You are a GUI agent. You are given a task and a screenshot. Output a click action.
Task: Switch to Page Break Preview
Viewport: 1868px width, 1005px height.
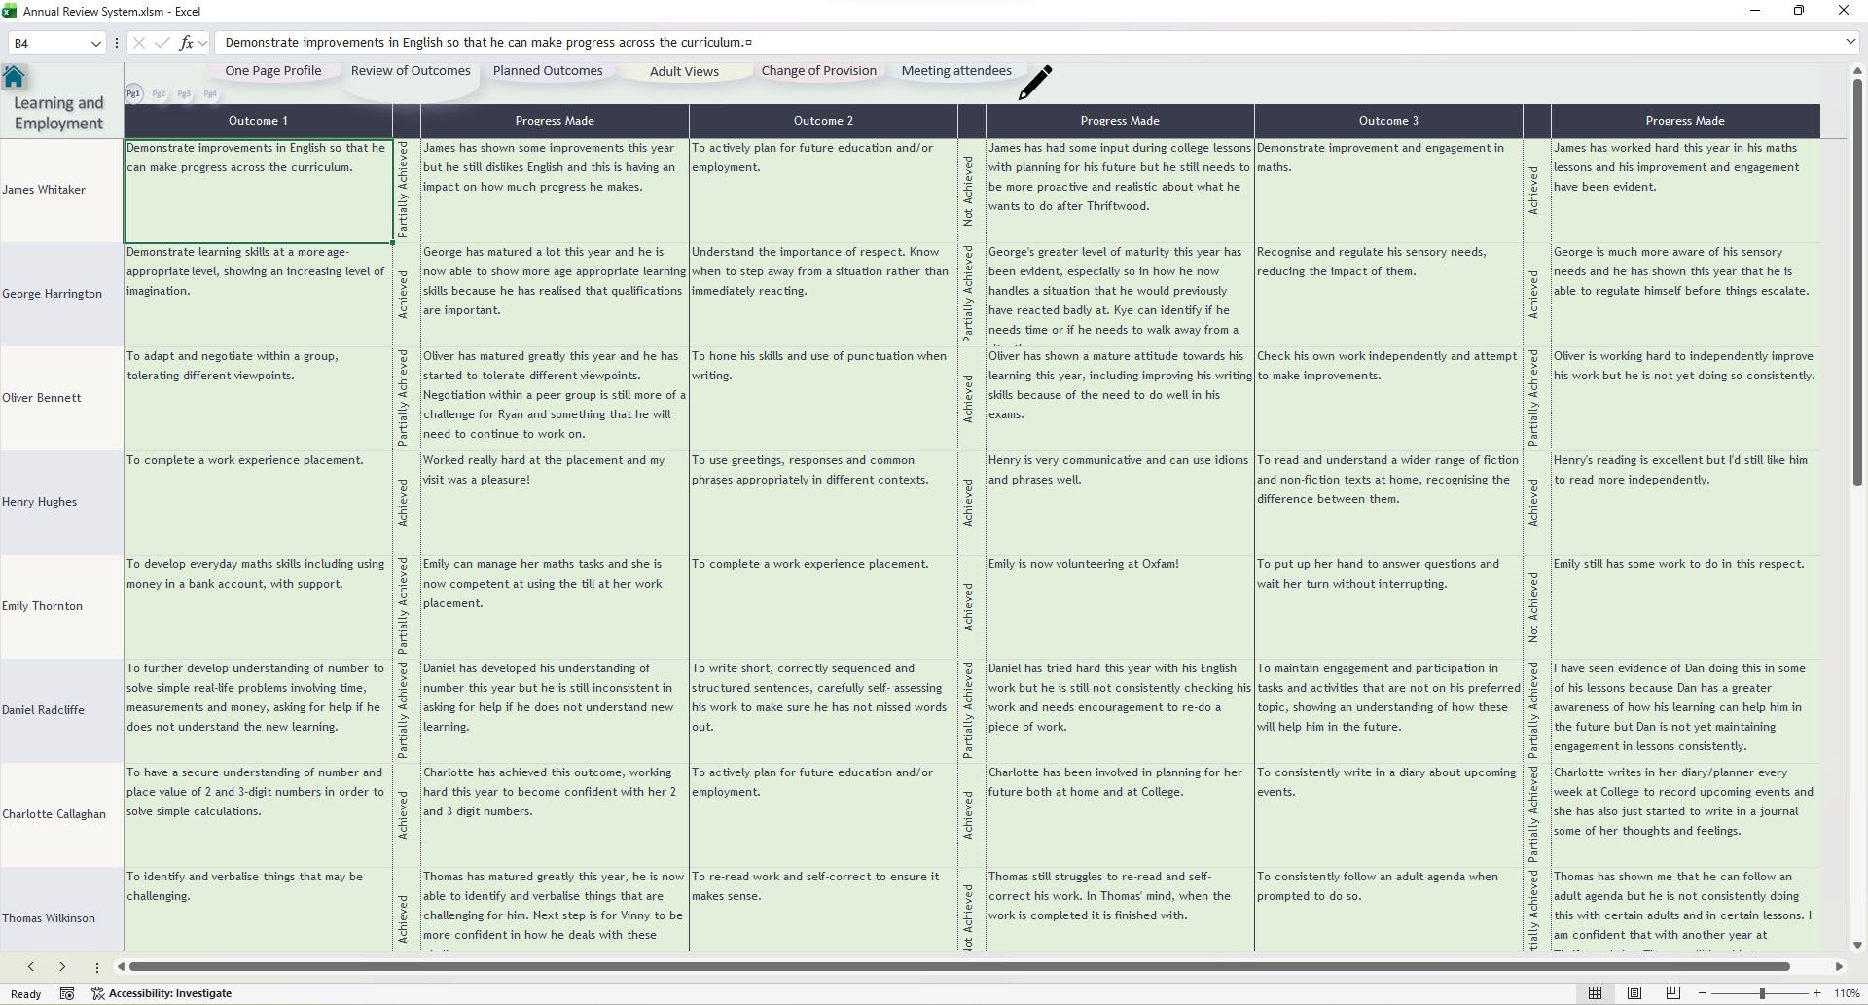(1672, 993)
